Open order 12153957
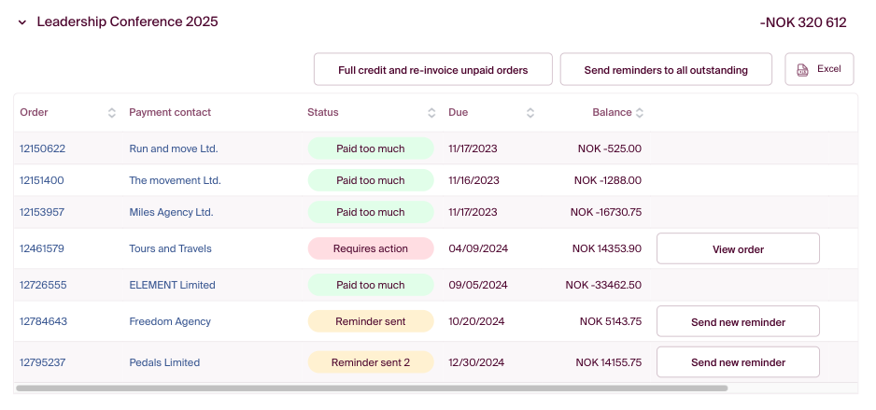 42,212
